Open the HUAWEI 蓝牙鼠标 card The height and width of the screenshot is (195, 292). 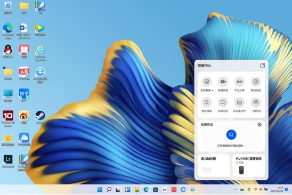(249, 165)
